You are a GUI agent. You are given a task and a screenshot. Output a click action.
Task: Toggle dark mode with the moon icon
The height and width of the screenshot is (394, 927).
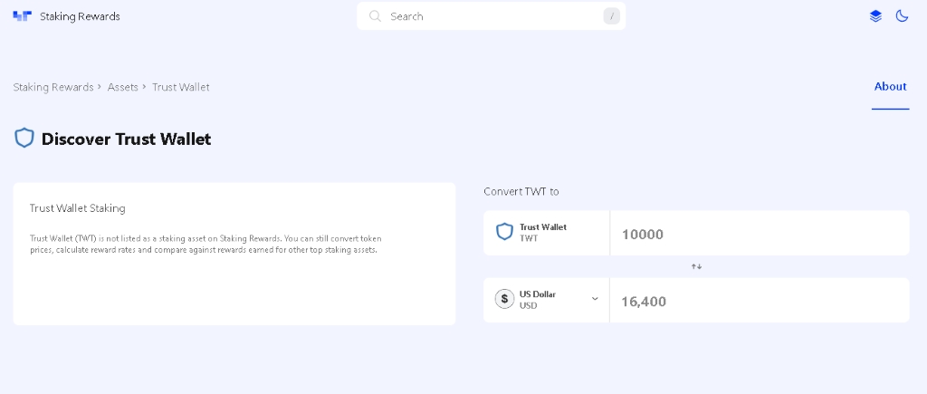[902, 16]
